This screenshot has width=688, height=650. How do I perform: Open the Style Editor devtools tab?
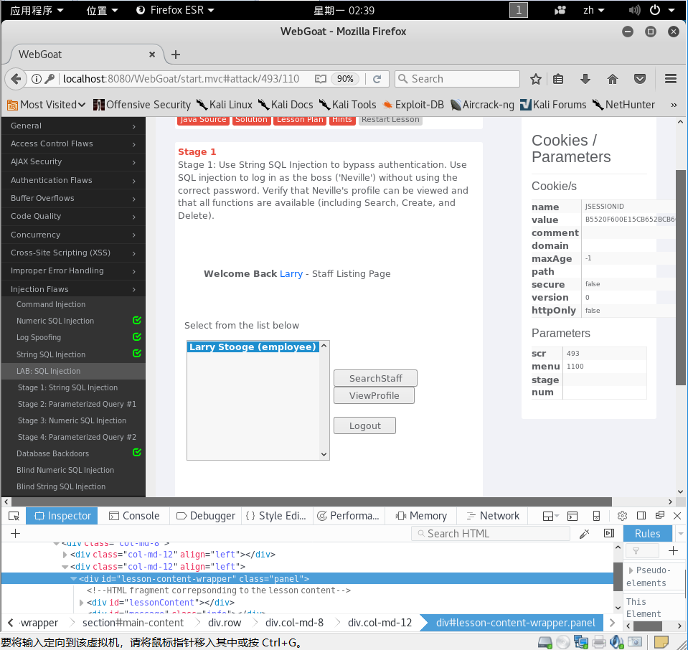pos(276,516)
